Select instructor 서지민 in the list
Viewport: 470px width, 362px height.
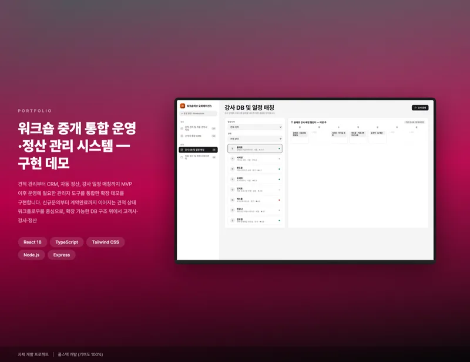click(x=255, y=158)
